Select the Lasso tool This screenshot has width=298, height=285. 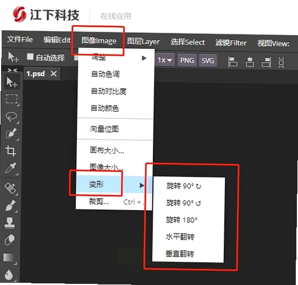[12, 117]
